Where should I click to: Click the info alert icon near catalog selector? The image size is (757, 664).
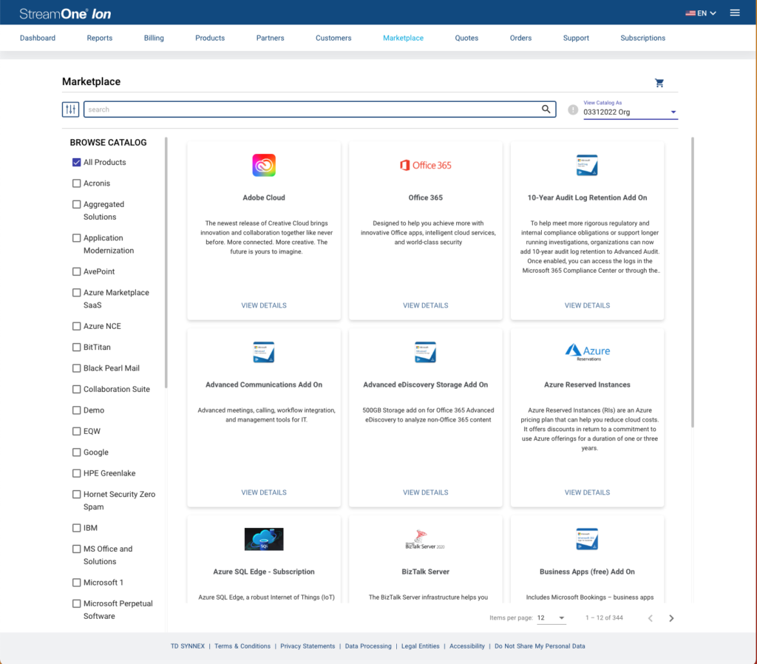coord(573,110)
